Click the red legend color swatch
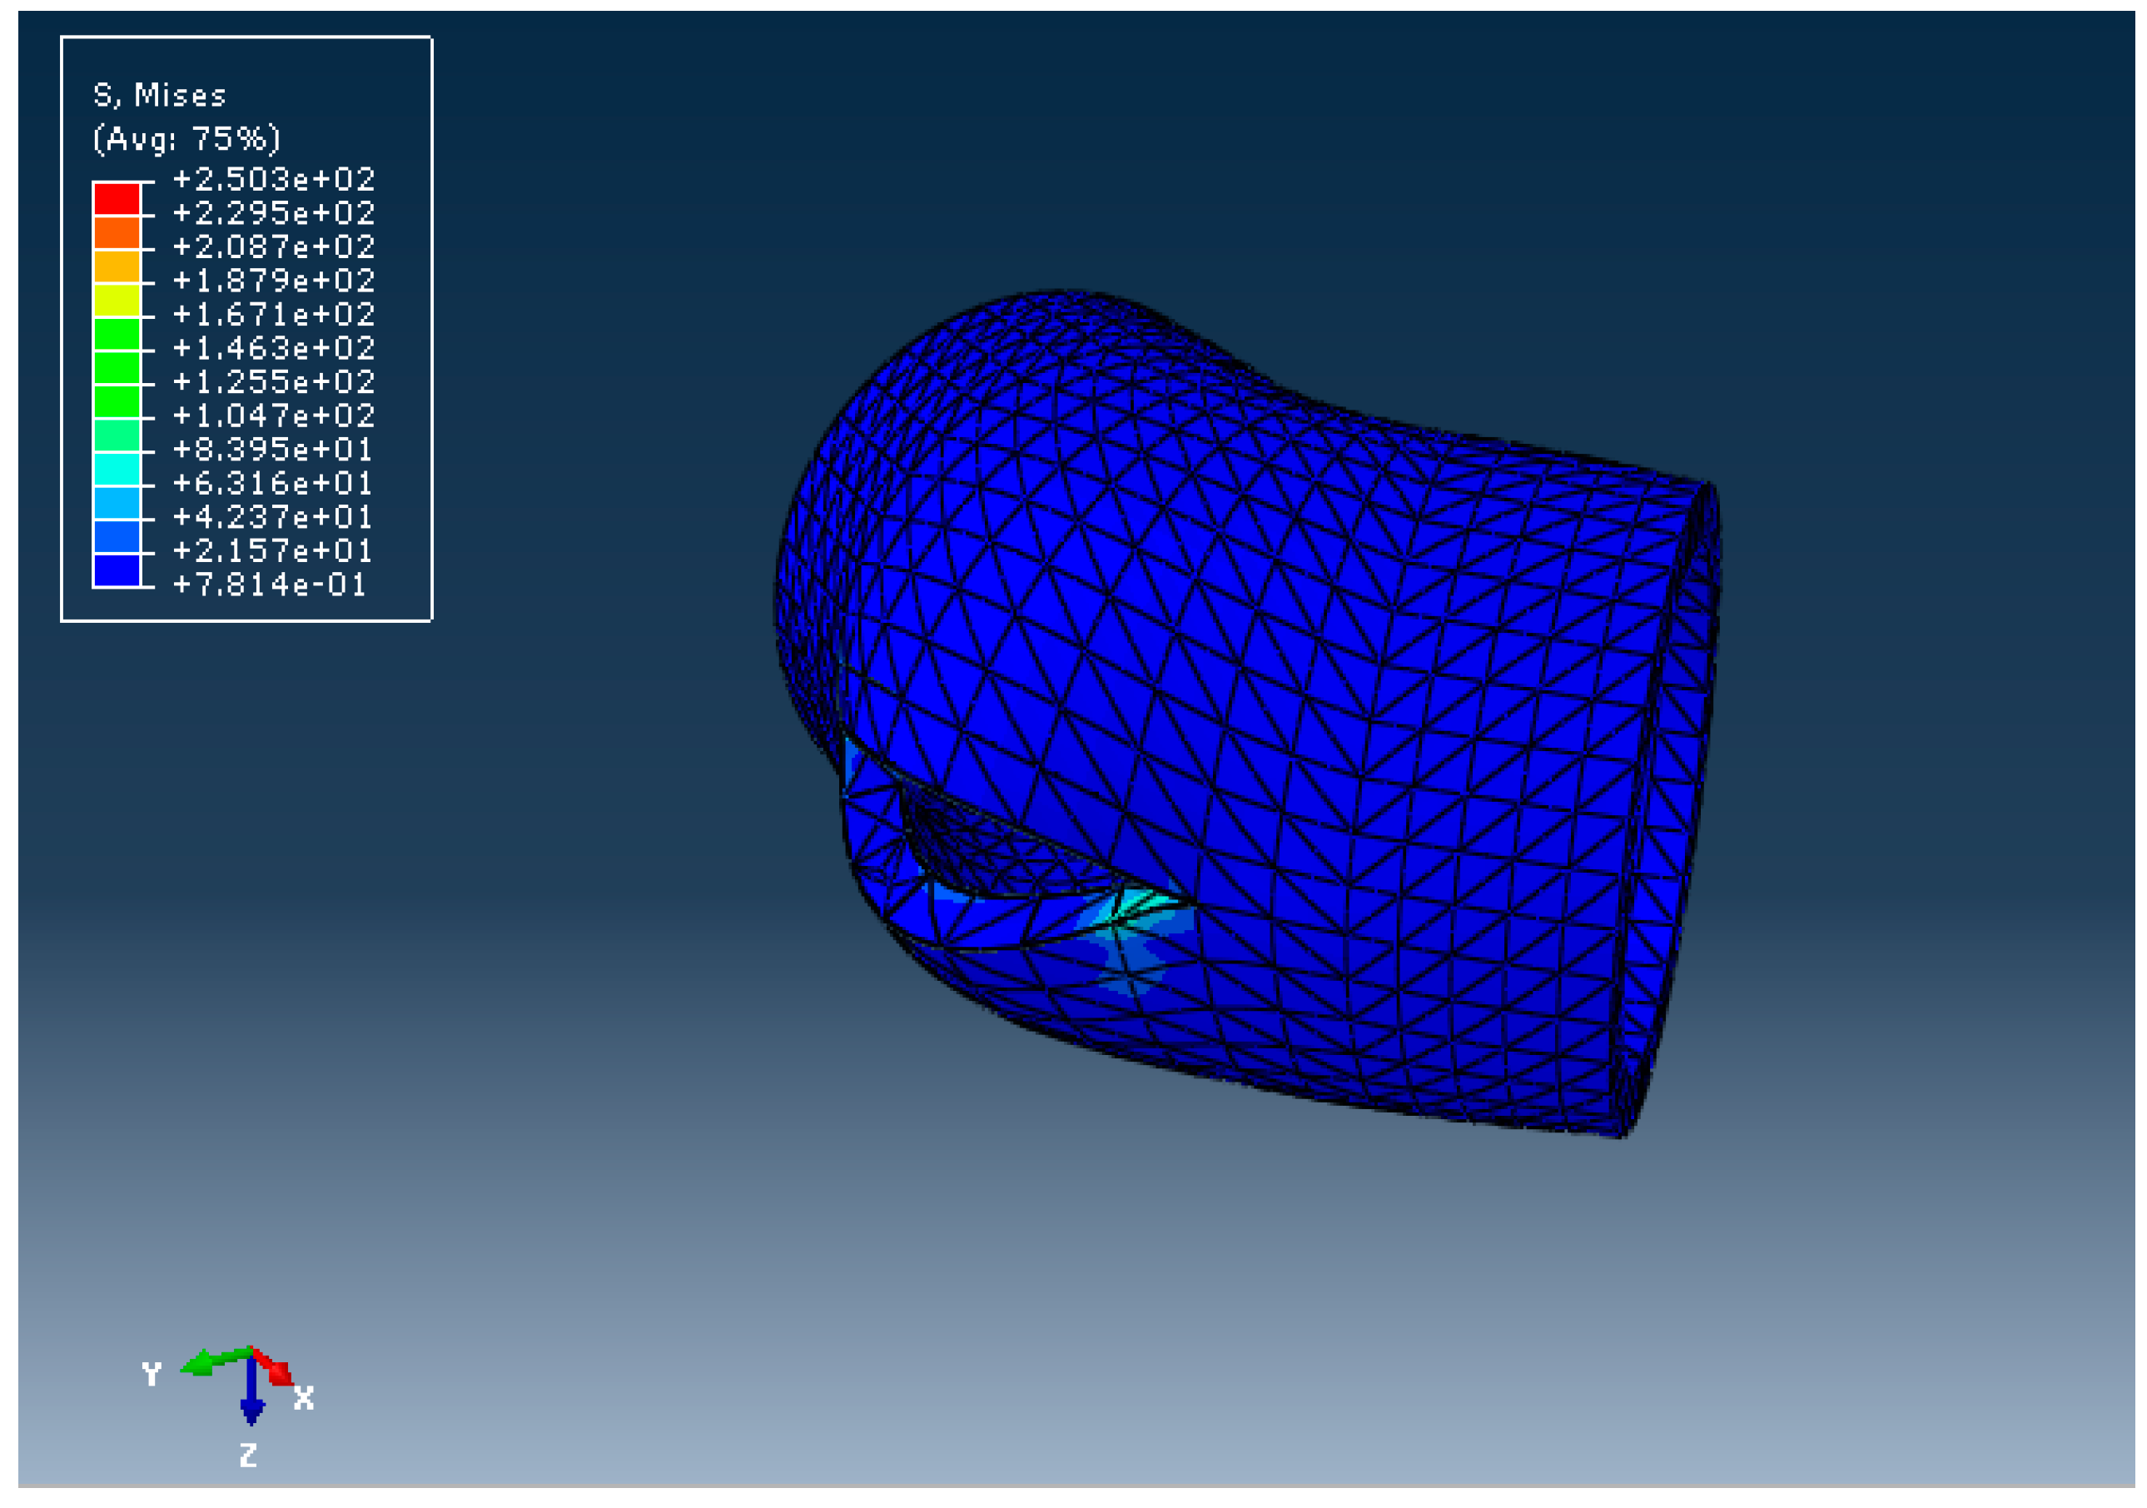 click(117, 199)
